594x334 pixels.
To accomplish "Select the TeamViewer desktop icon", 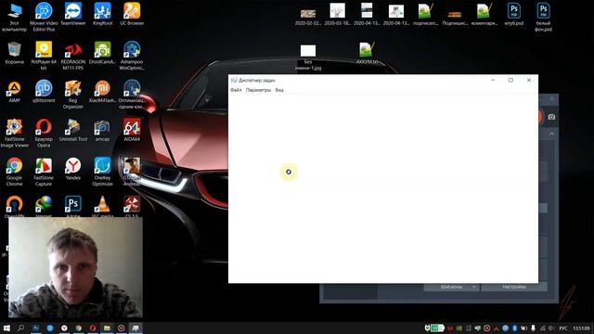I will coord(73,15).
